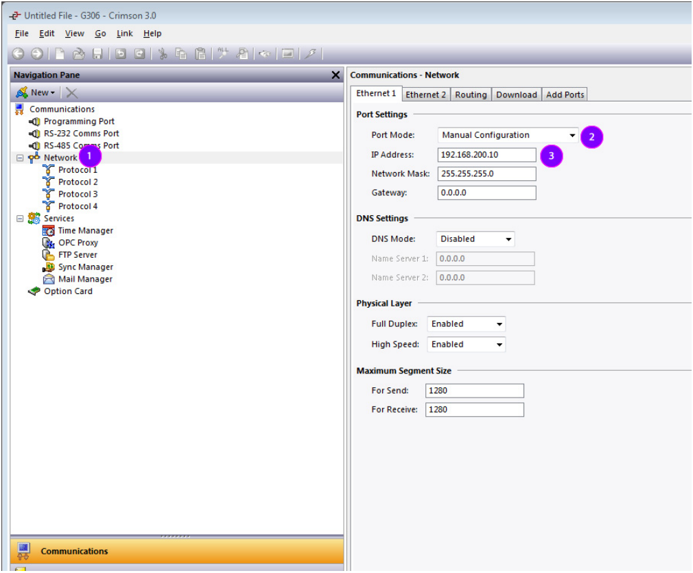Click the For Send segment size field
Screen dimensions: 693x573
(475, 391)
